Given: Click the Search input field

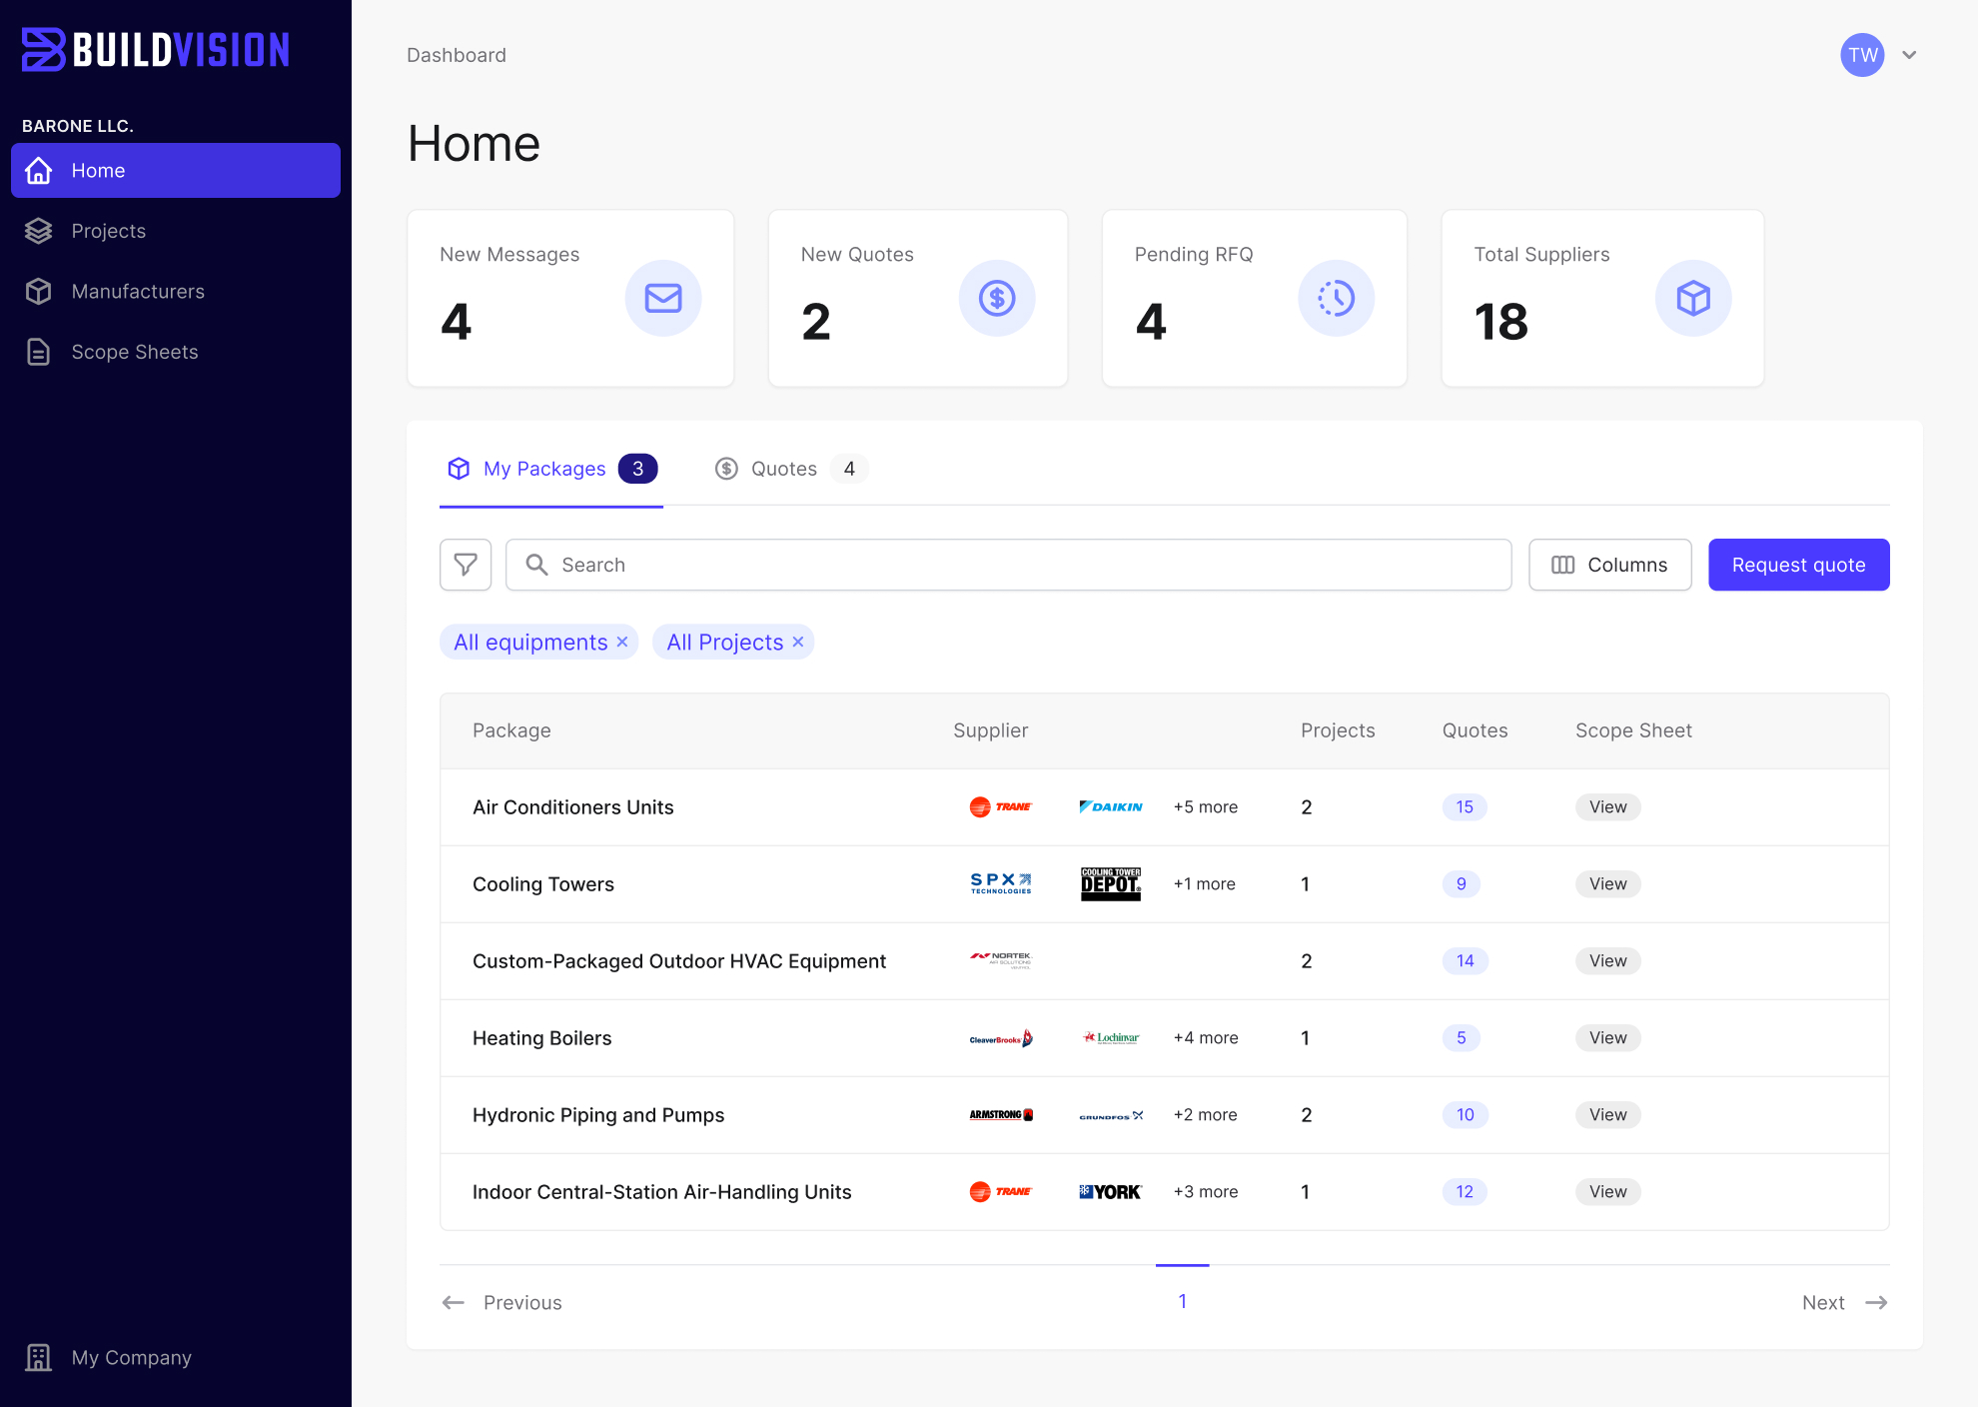Looking at the screenshot, I should [1009, 565].
